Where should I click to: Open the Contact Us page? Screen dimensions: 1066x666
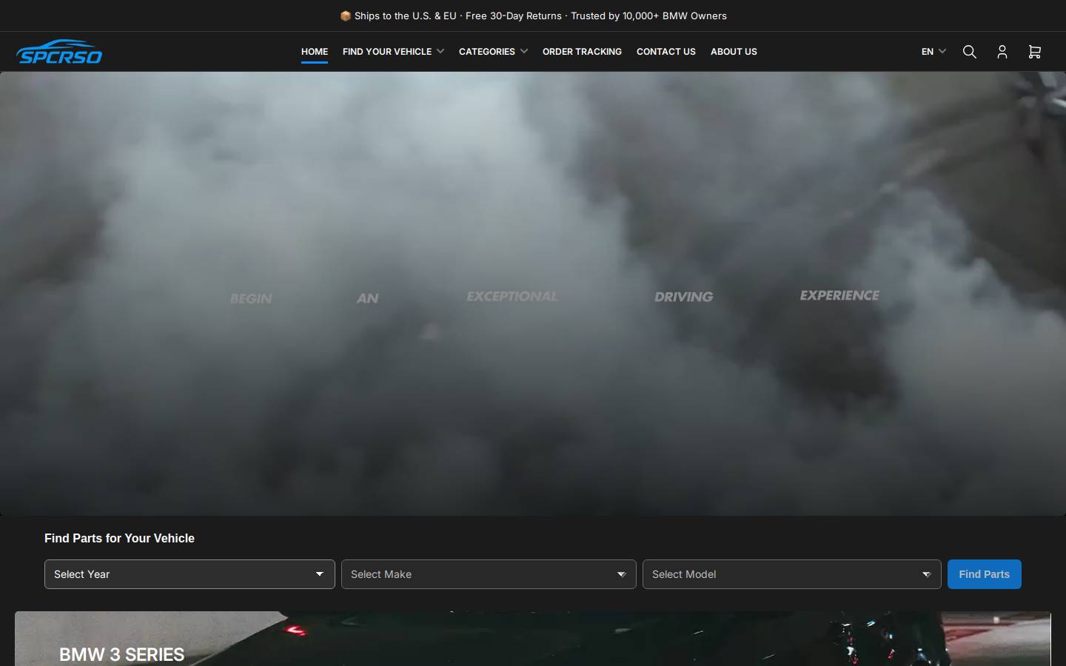pyautogui.click(x=666, y=52)
